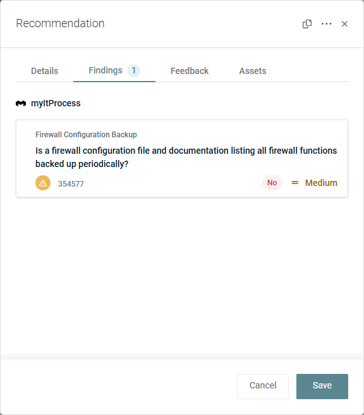Save the recommendation

point(322,386)
